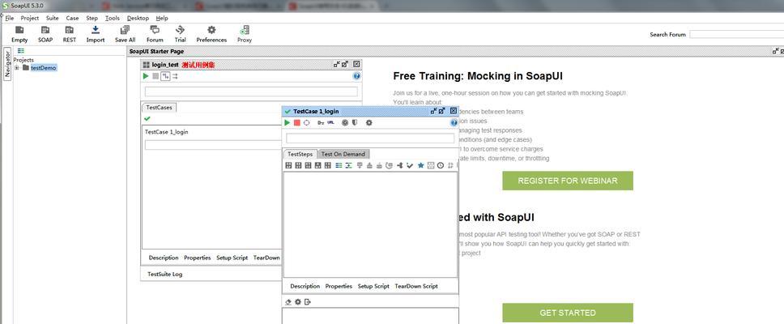Screen dimensions: 784x324
Task: Open Setup Script tab in login_test window
Action: coord(232,258)
